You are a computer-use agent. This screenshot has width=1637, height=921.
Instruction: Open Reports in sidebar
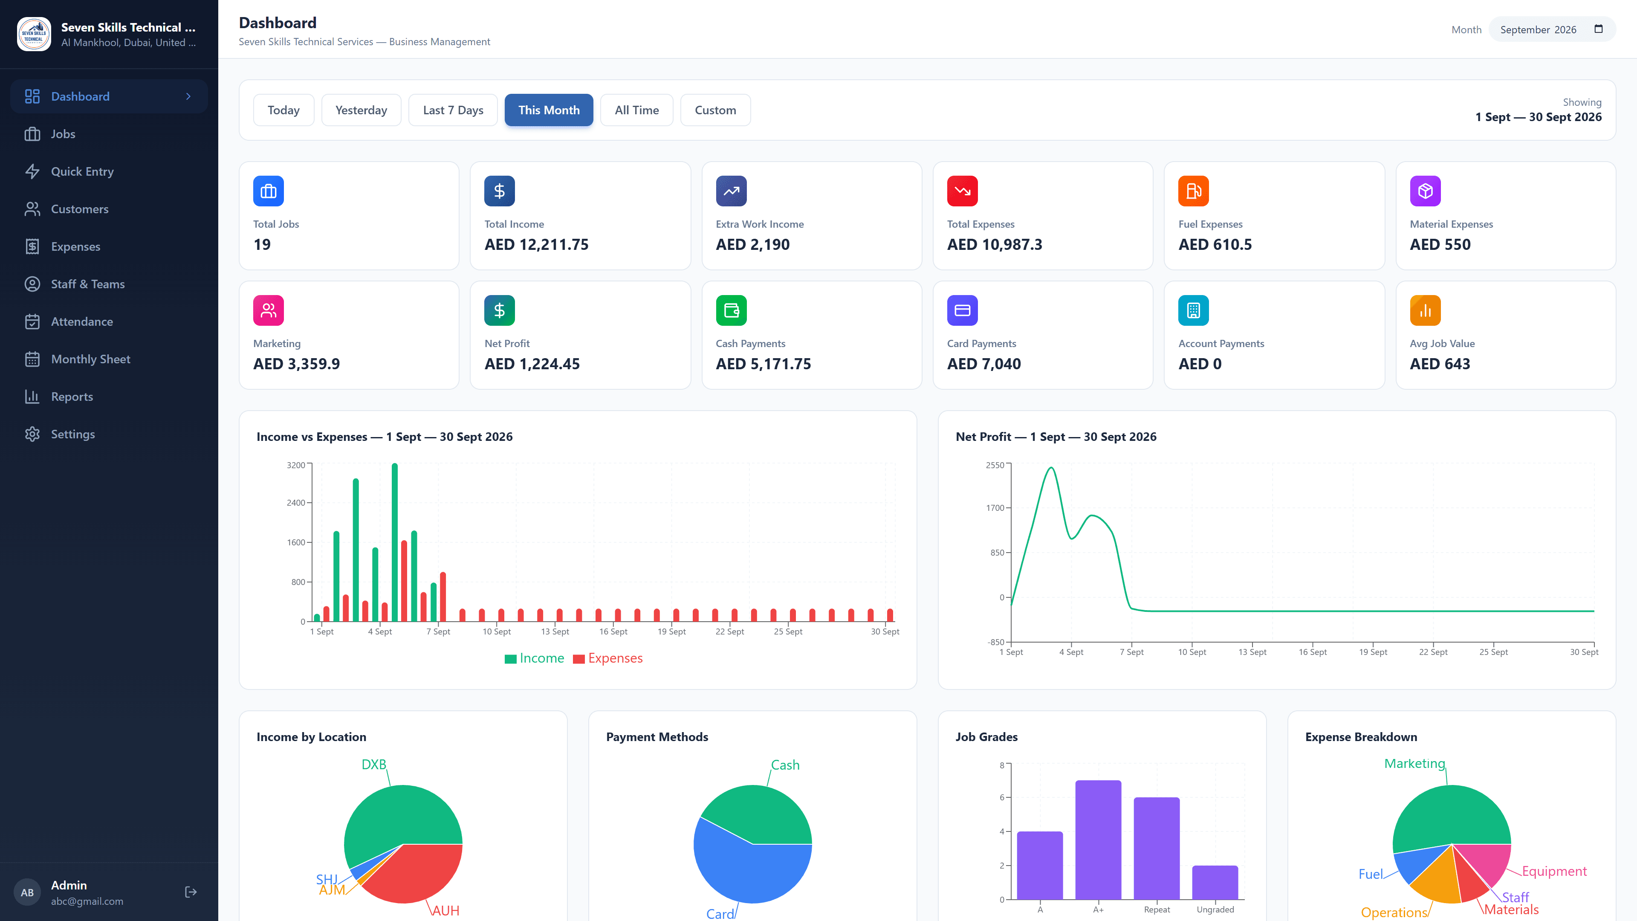[x=109, y=397]
